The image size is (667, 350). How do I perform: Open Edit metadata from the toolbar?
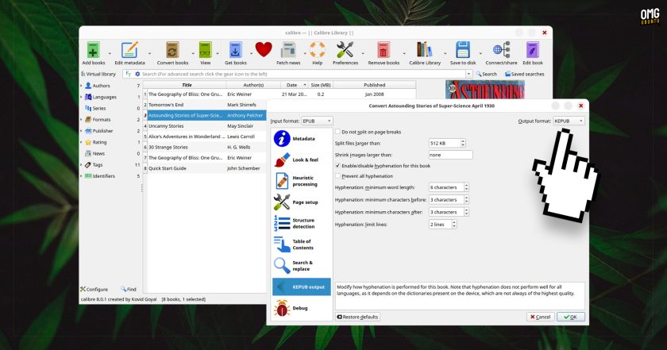point(129,50)
